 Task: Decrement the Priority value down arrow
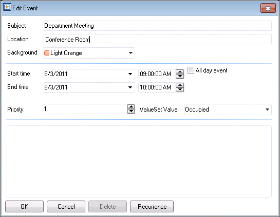click(131, 111)
